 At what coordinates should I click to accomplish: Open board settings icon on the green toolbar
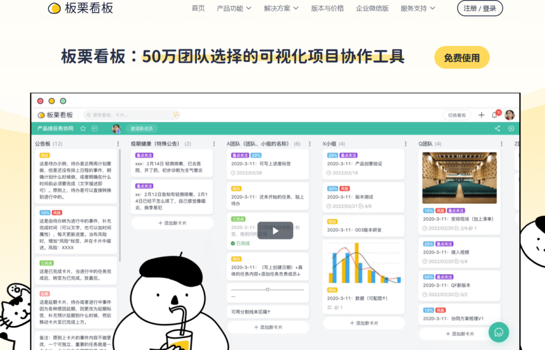pyautogui.click(x=511, y=128)
